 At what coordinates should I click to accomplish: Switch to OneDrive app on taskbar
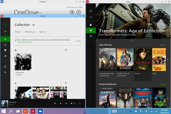[40, 111]
